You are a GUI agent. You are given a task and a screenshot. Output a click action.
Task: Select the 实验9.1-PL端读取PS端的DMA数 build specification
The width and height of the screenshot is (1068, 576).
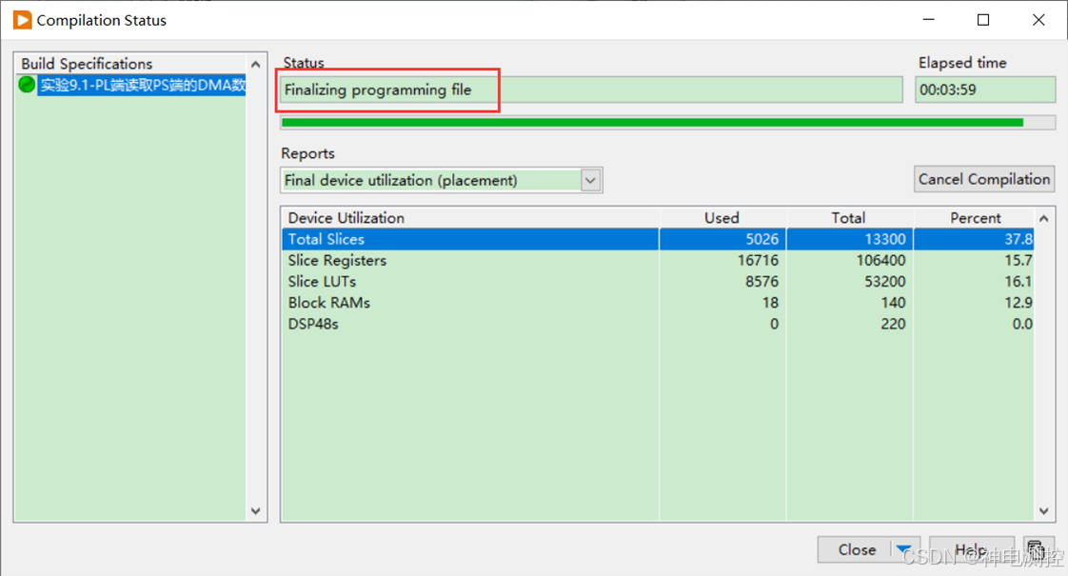[x=142, y=85]
